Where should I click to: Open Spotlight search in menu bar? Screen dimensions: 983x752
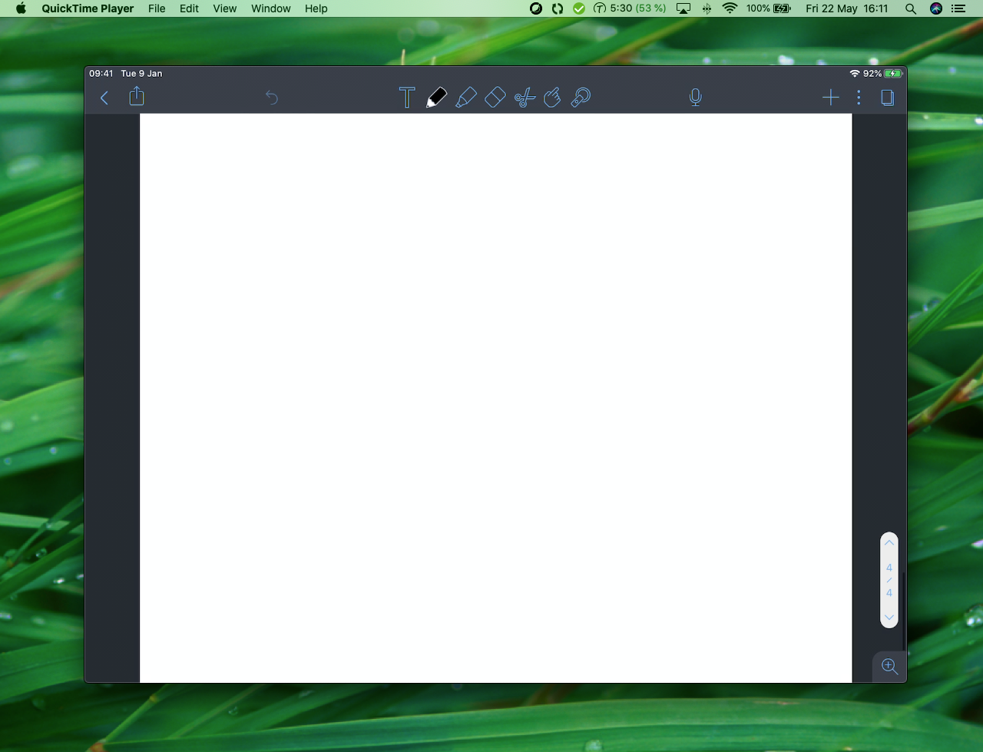[x=911, y=8]
